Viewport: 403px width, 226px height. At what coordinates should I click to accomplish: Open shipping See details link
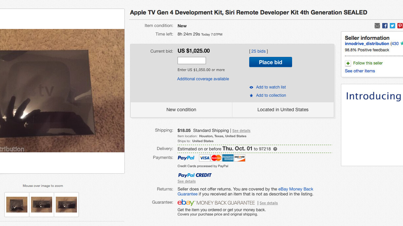point(241,131)
